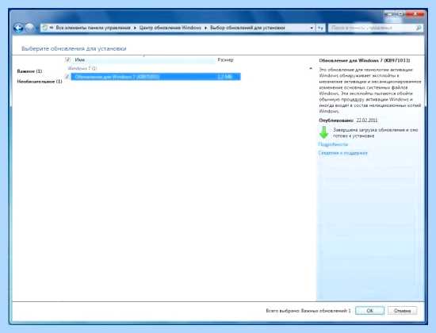Click the green download arrow icon
The width and height of the screenshot is (436, 333).
pyautogui.click(x=323, y=132)
